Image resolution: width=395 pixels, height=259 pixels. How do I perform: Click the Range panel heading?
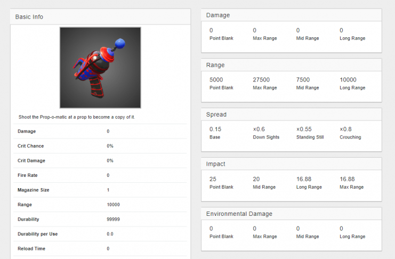pos(215,65)
